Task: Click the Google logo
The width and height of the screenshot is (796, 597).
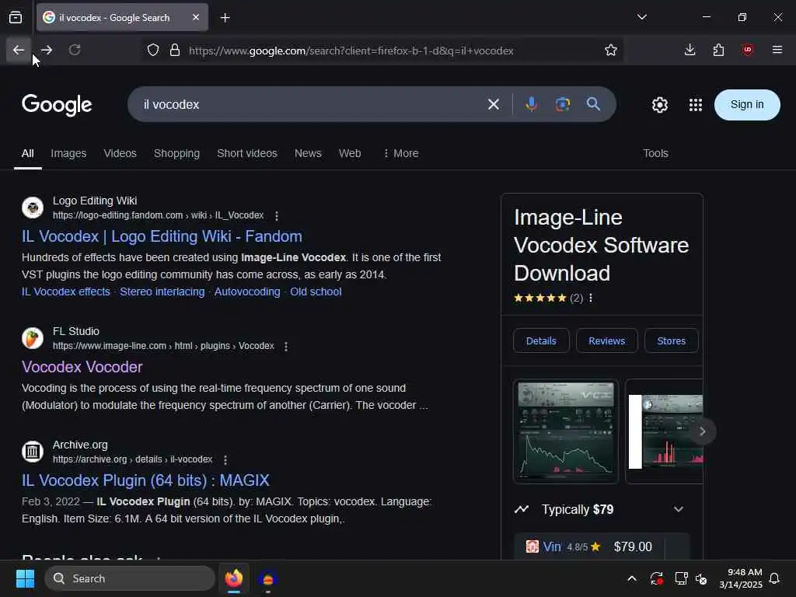Action: point(57,105)
